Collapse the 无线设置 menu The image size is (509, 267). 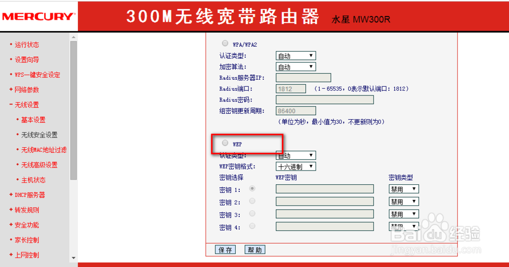(26, 105)
